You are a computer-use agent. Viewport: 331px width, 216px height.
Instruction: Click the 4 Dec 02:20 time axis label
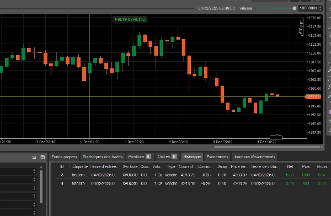tap(134, 142)
